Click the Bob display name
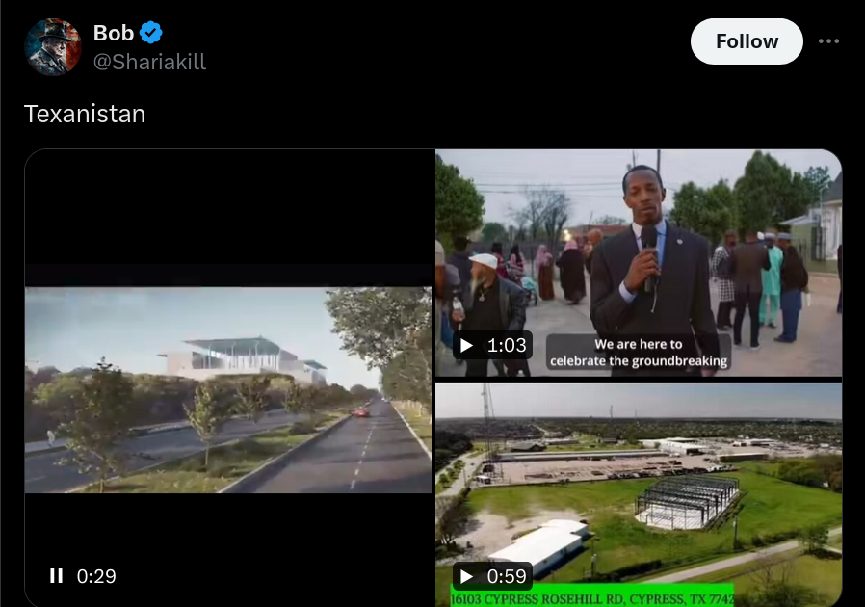Screen dimensions: 865x607 114,33
